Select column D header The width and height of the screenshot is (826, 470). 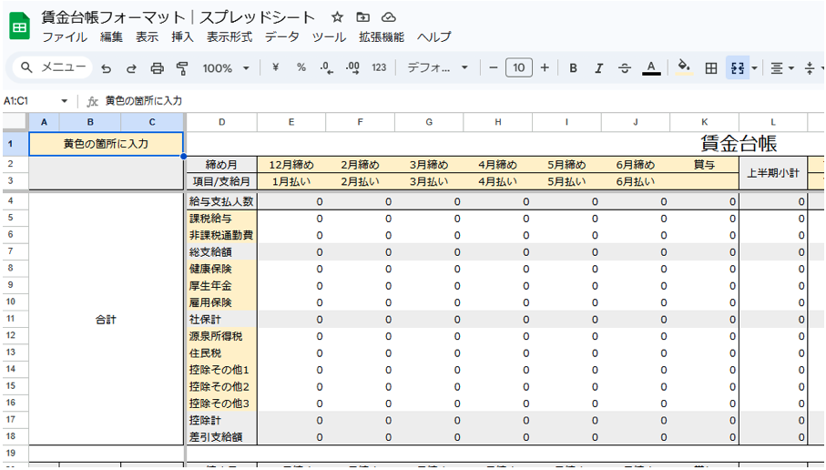coord(222,122)
